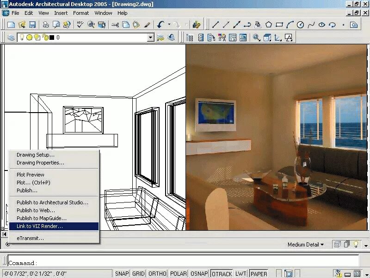The height and width of the screenshot is (278, 370).
Task: Open Plot Preview toolbar icon
Action: pos(56,25)
